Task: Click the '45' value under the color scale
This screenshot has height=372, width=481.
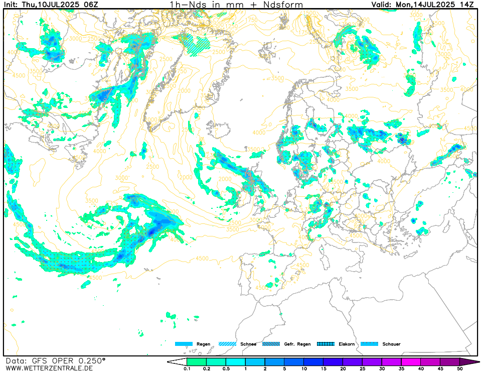Action: click(x=440, y=368)
